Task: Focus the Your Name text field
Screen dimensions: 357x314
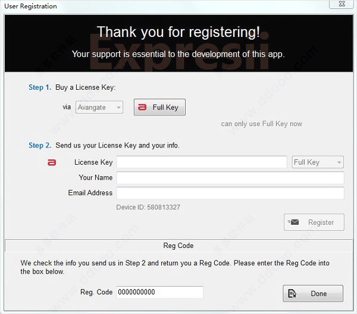Action: pos(230,178)
